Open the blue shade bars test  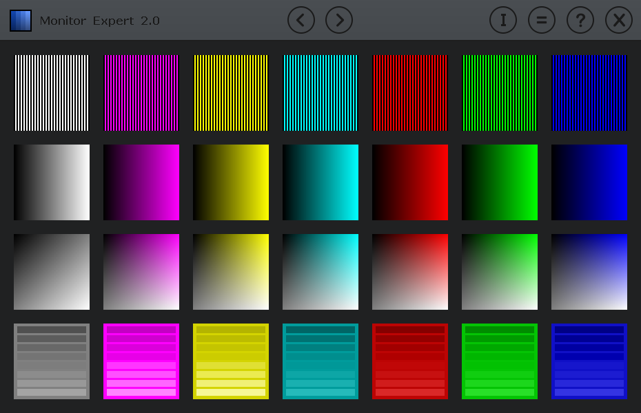(x=589, y=361)
